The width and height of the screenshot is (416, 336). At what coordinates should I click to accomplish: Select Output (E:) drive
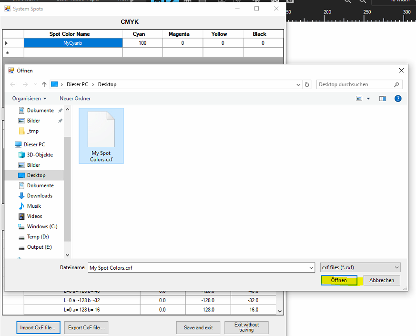click(39, 247)
